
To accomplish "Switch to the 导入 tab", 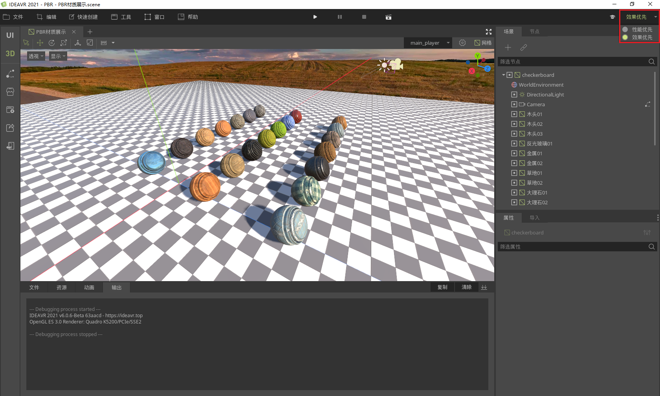I will click(x=535, y=218).
